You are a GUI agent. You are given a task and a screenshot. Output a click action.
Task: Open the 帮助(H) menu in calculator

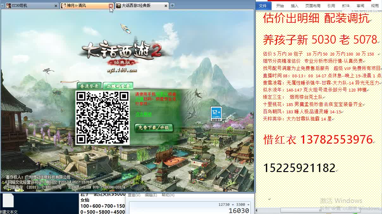pos(168,195)
